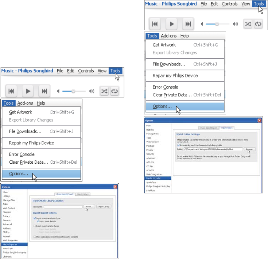Image resolution: width=268 pixels, height=259 pixels.
Task: Select Manage Files in iTunes Import/Export Options dialog
Action: (9, 200)
